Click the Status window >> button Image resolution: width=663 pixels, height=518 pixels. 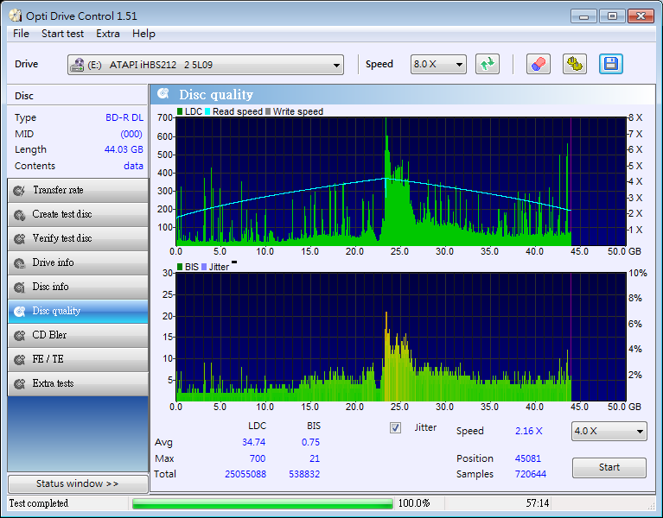(77, 483)
